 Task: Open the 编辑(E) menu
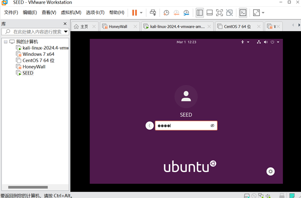point(30,13)
